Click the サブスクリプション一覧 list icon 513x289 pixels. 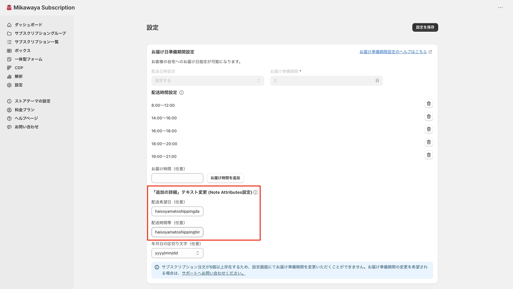(x=9, y=42)
